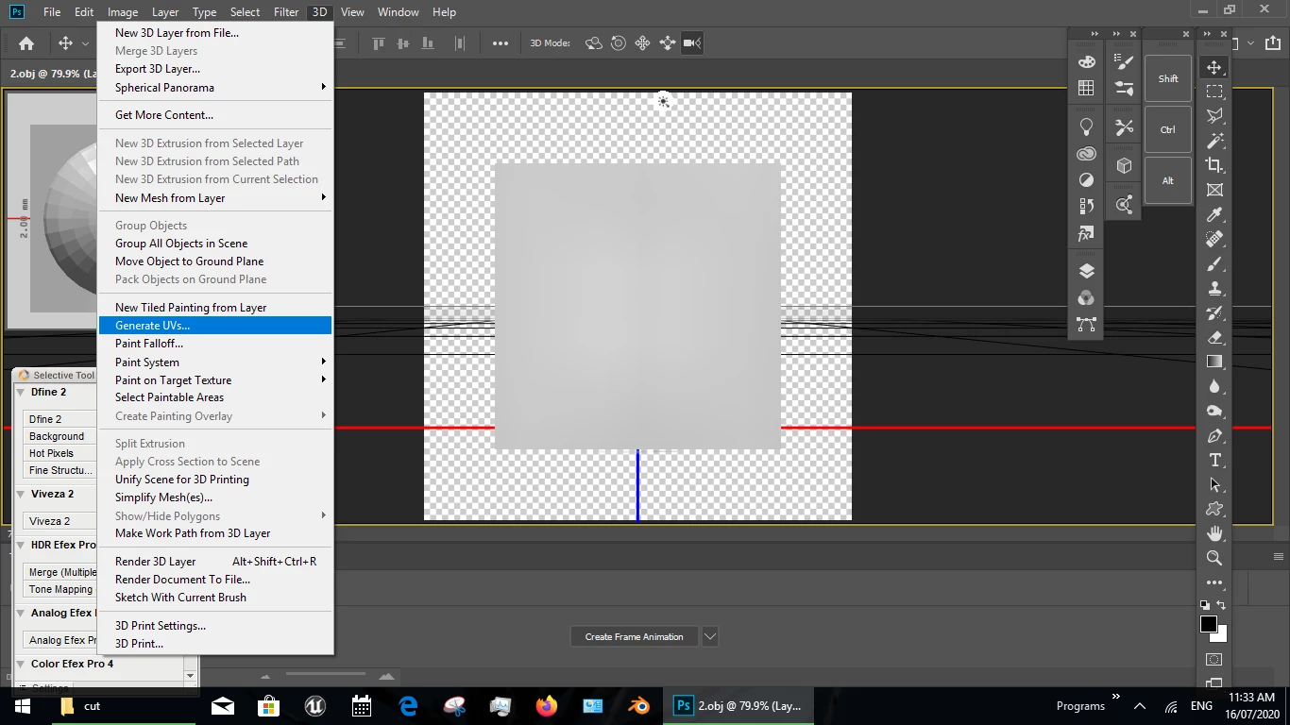Select the Rectangular Marquee tool
The width and height of the screenshot is (1290, 725).
tap(1214, 92)
